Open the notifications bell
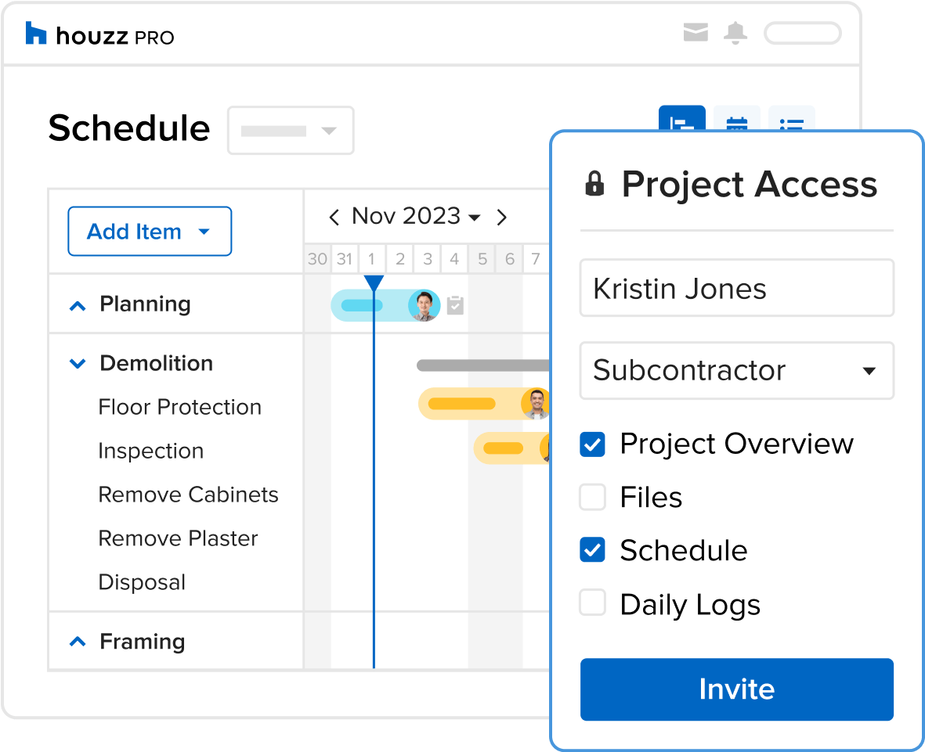The image size is (925, 752). point(735,33)
